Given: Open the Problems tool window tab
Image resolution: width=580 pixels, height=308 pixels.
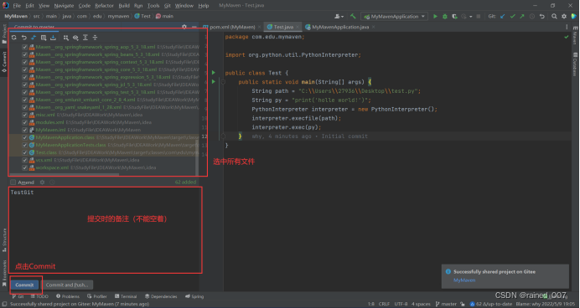Looking at the screenshot, I should point(68,296).
